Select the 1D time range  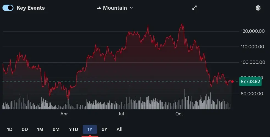click(x=10, y=129)
